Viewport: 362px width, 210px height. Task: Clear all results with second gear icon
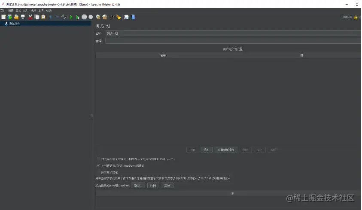(105, 17)
